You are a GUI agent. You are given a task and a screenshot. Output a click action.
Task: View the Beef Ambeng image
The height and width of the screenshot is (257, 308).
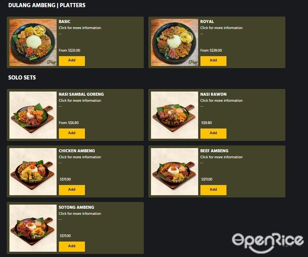174,171
